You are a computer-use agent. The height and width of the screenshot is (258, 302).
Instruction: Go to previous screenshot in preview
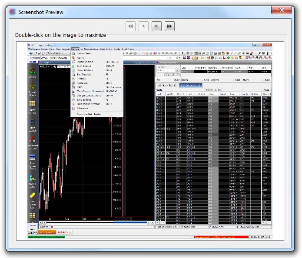click(x=143, y=26)
